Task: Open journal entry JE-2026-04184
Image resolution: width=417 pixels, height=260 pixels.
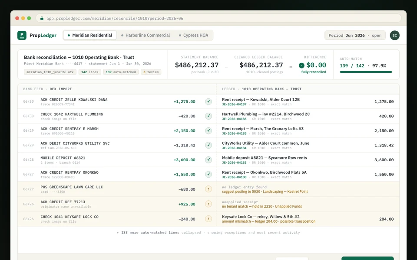Action: [234, 148]
